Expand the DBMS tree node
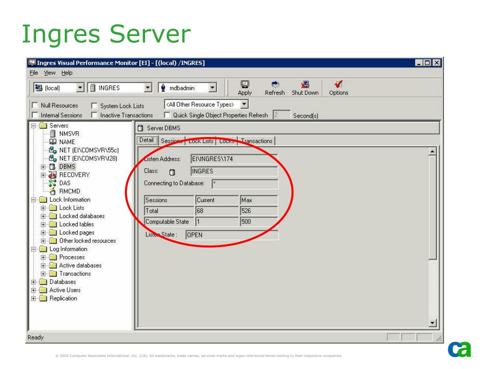Viewport: 492px width, 369px height. tap(43, 167)
